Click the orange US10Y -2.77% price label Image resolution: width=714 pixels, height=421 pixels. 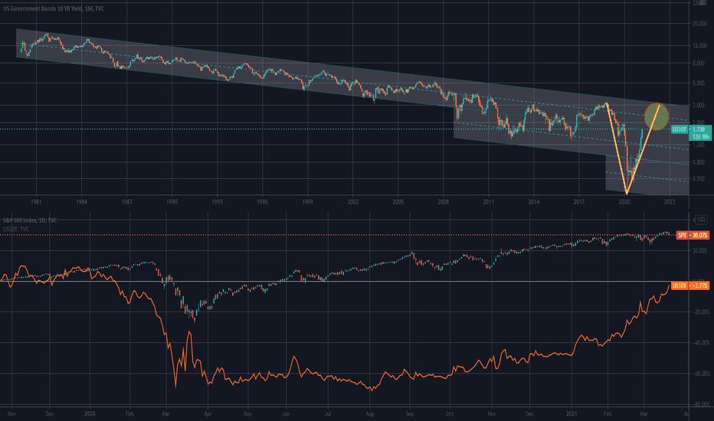(690, 286)
